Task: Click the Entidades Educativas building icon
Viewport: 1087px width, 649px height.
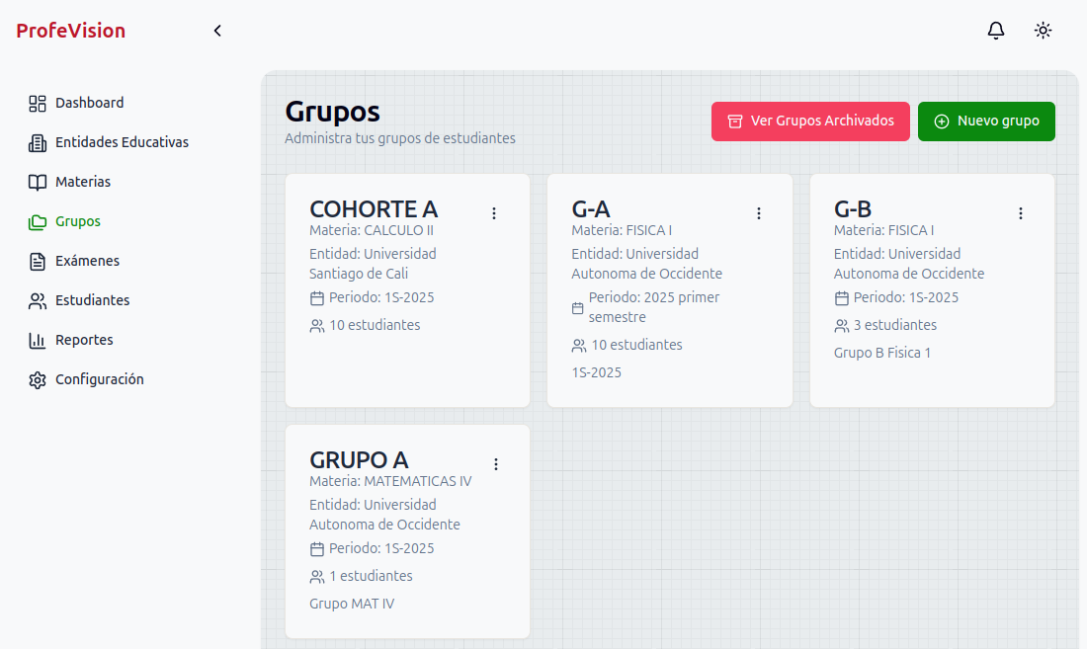Action: click(x=38, y=142)
